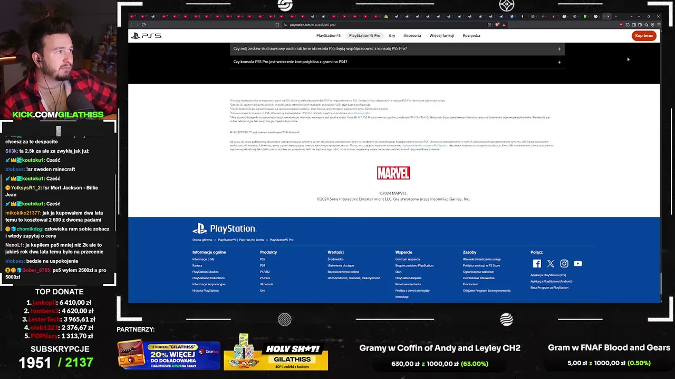The width and height of the screenshot is (675, 379).
Task: Click the PS5 logo in the site header
Action: [147, 36]
